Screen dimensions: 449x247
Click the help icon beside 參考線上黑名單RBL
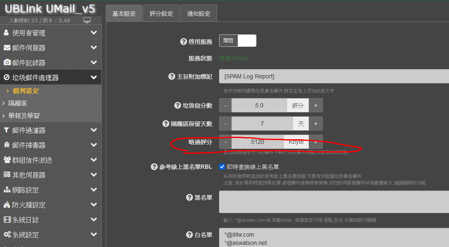[154, 167]
